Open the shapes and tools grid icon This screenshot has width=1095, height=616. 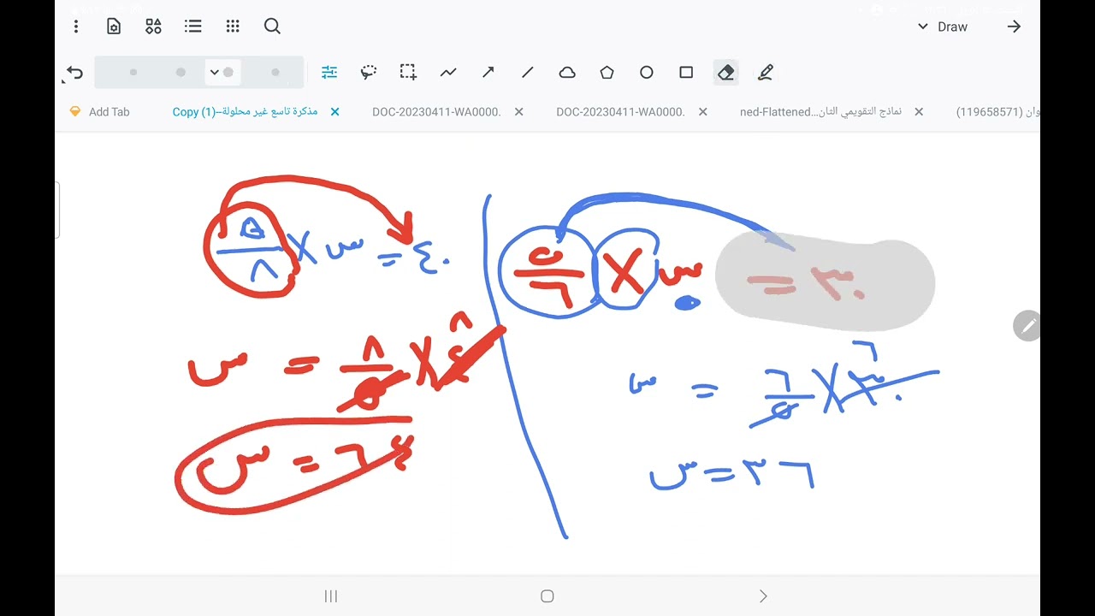(x=153, y=27)
